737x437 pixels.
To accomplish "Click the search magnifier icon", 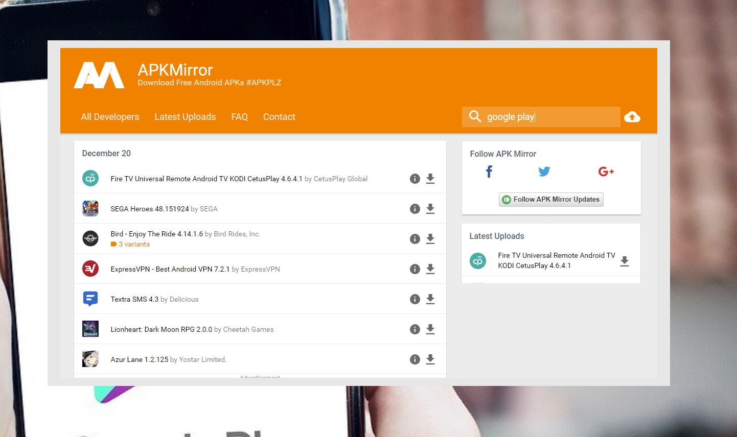I will tap(475, 116).
